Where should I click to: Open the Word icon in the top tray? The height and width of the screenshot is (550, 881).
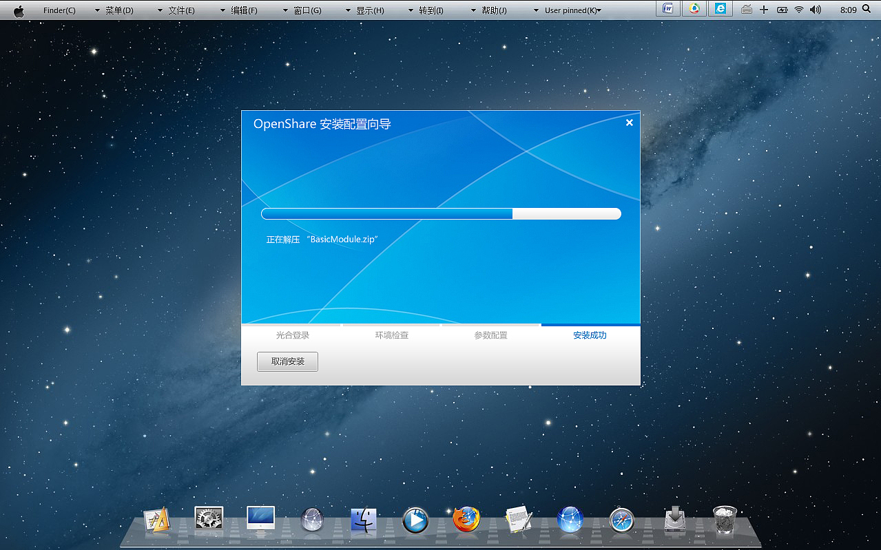pos(668,9)
